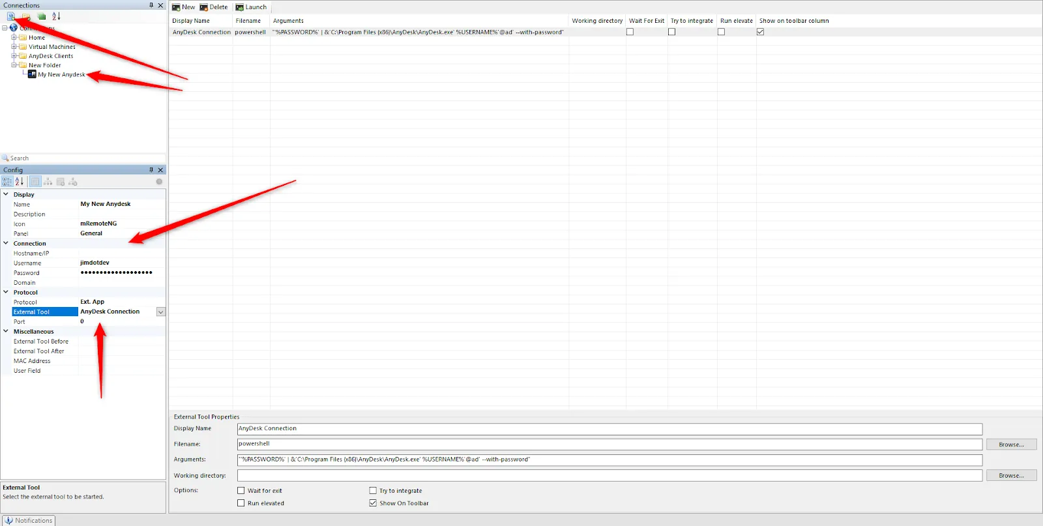Uncheck Show on toolbar in AnyDesk Connection row
1043x526 pixels.
pos(760,32)
